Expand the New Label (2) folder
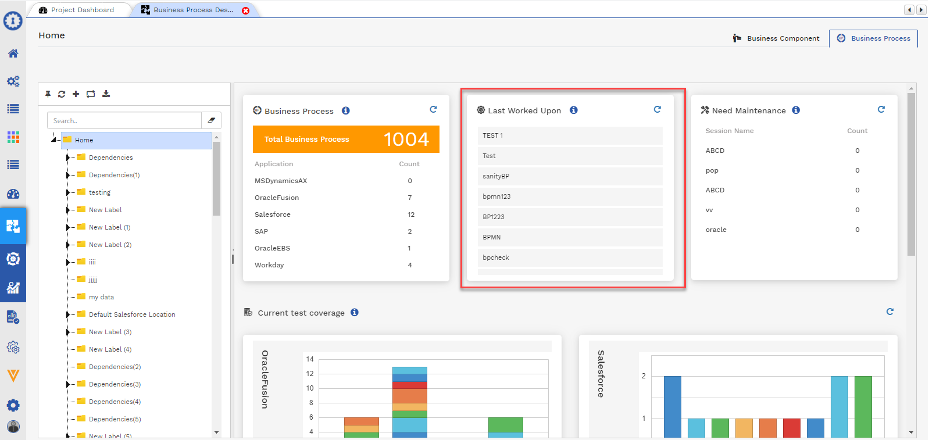The height and width of the screenshot is (440, 929). (67, 245)
